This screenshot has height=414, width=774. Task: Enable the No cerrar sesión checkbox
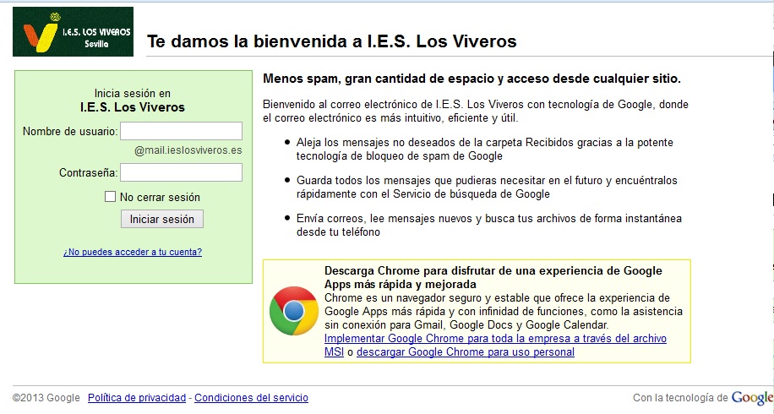point(110,197)
